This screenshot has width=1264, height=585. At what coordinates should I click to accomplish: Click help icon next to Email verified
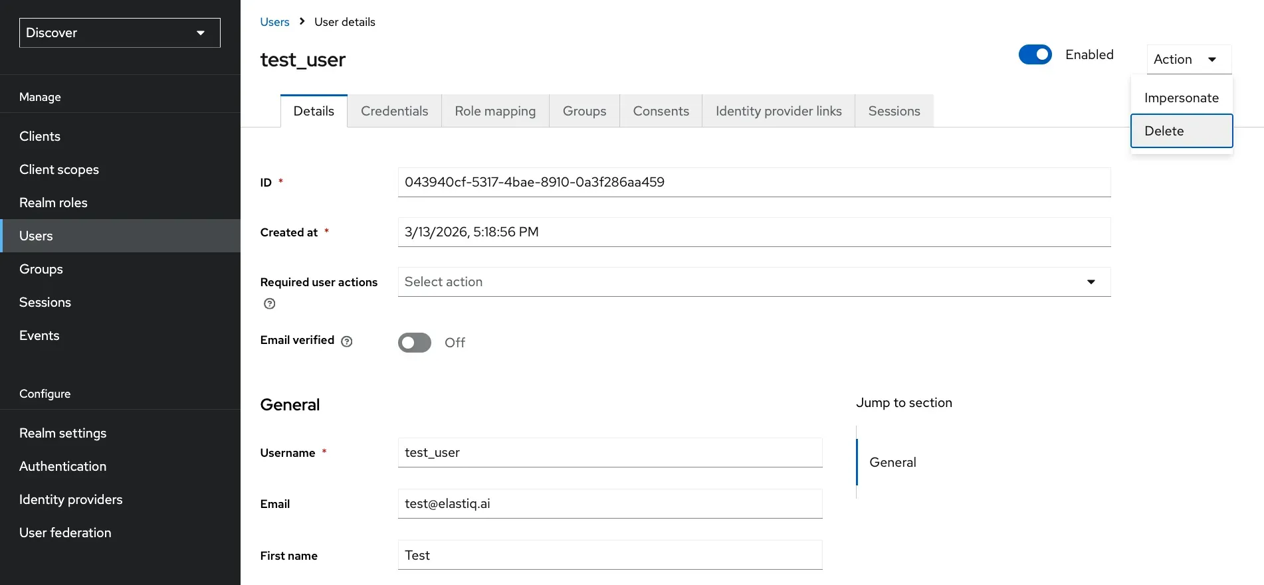pyautogui.click(x=346, y=341)
